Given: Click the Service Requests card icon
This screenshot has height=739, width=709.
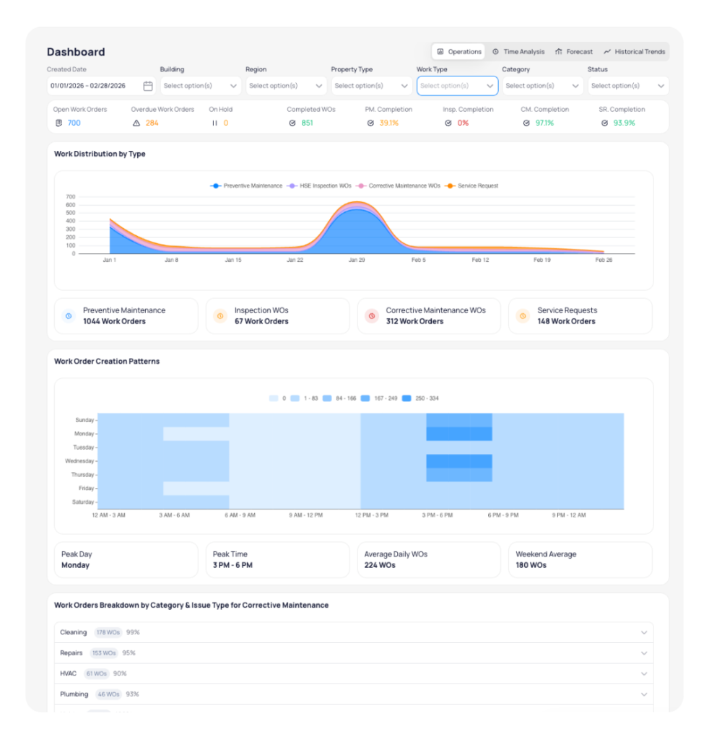Looking at the screenshot, I should tap(523, 316).
